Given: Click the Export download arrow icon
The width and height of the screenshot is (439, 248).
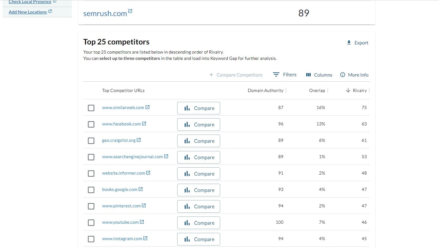Looking at the screenshot, I should click(349, 43).
